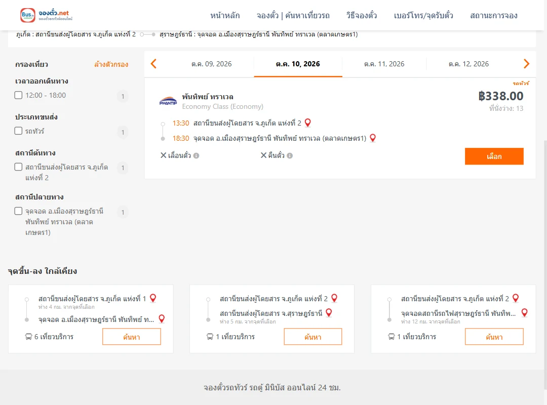This screenshot has height=405, width=547.
Task: Click the orange เลือก button
Action: tap(494, 156)
